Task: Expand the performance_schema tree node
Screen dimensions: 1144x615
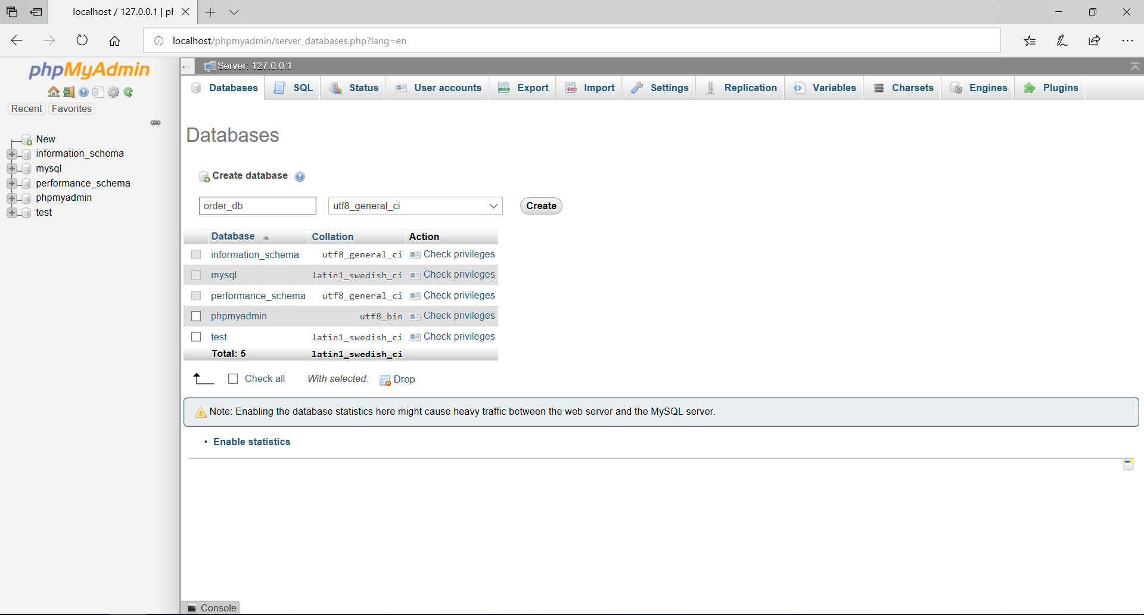Action: 13,184
